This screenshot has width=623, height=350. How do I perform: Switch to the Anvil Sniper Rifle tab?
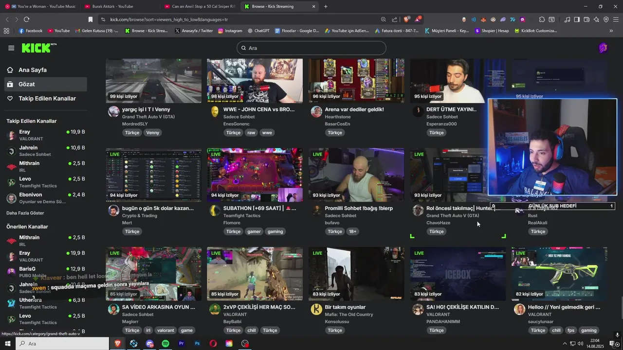[x=200, y=6]
